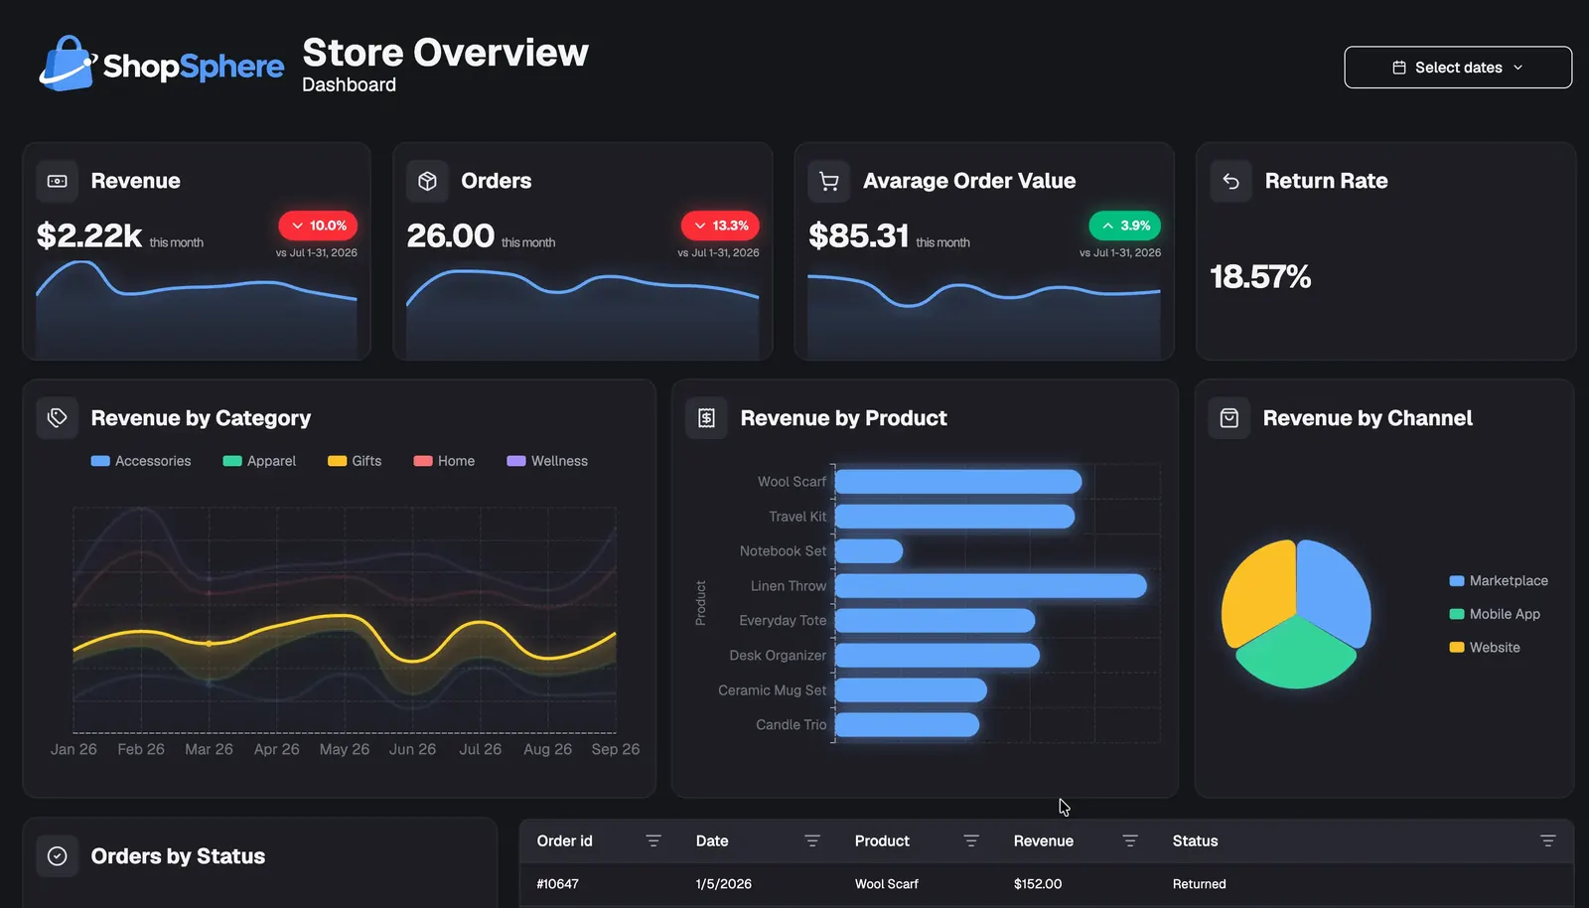The image size is (1589, 908).
Task: Click the 18.57% return rate value
Action: click(x=1260, y=276)
